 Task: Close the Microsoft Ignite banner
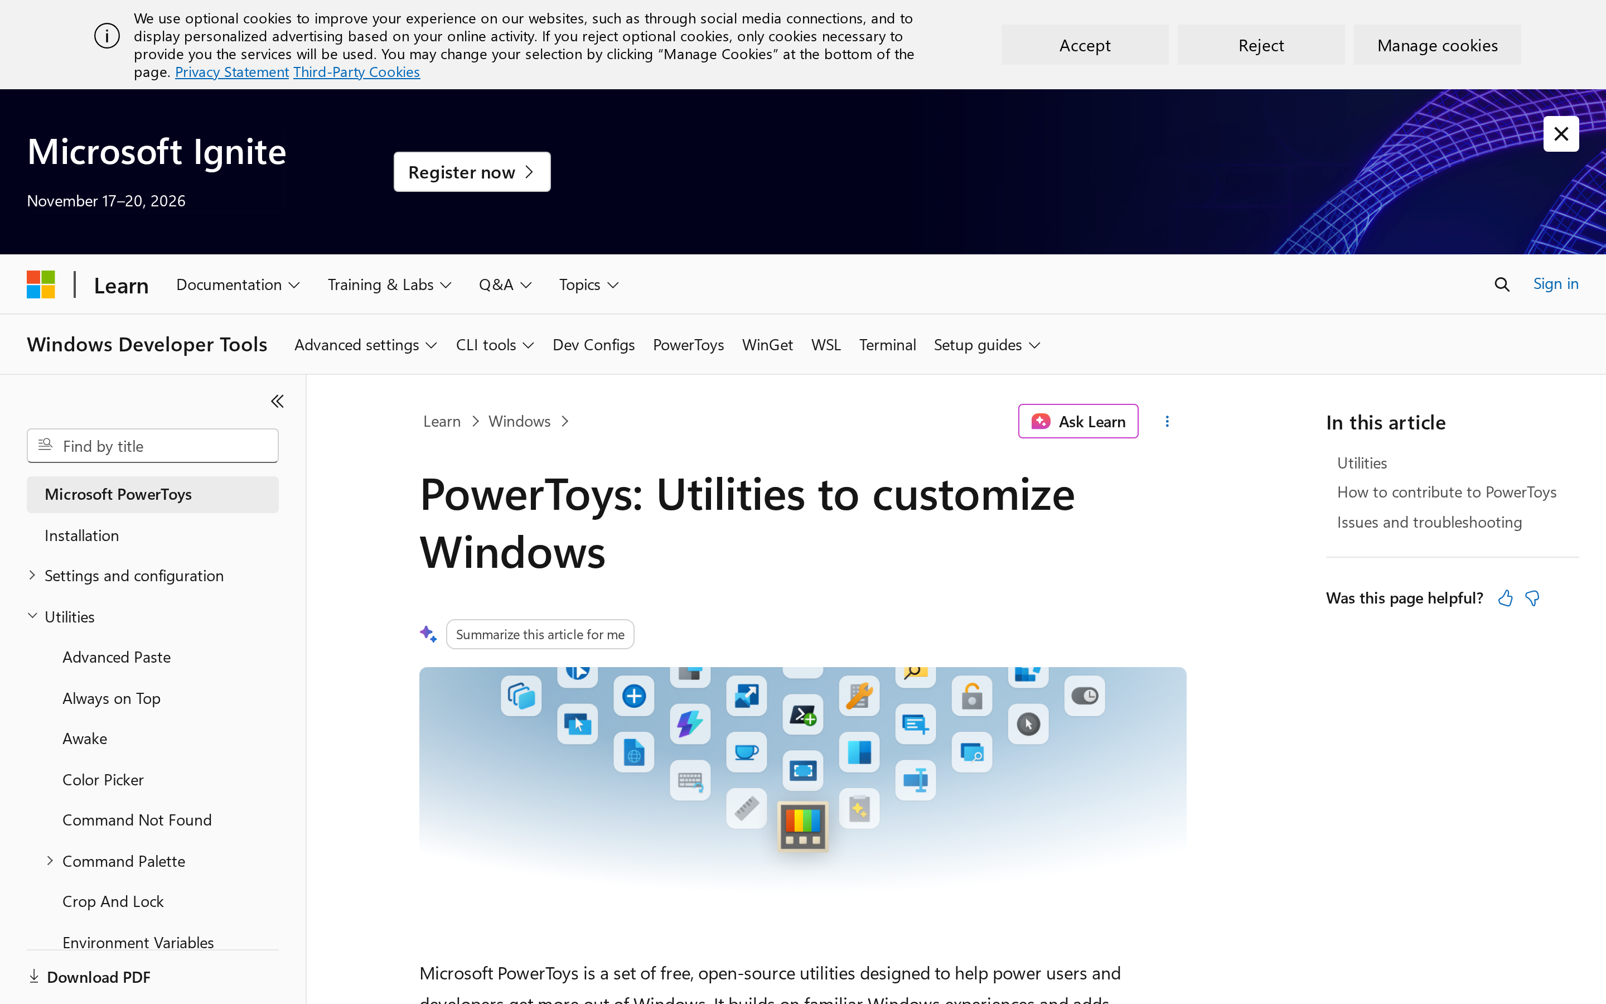pos(1561,134)
